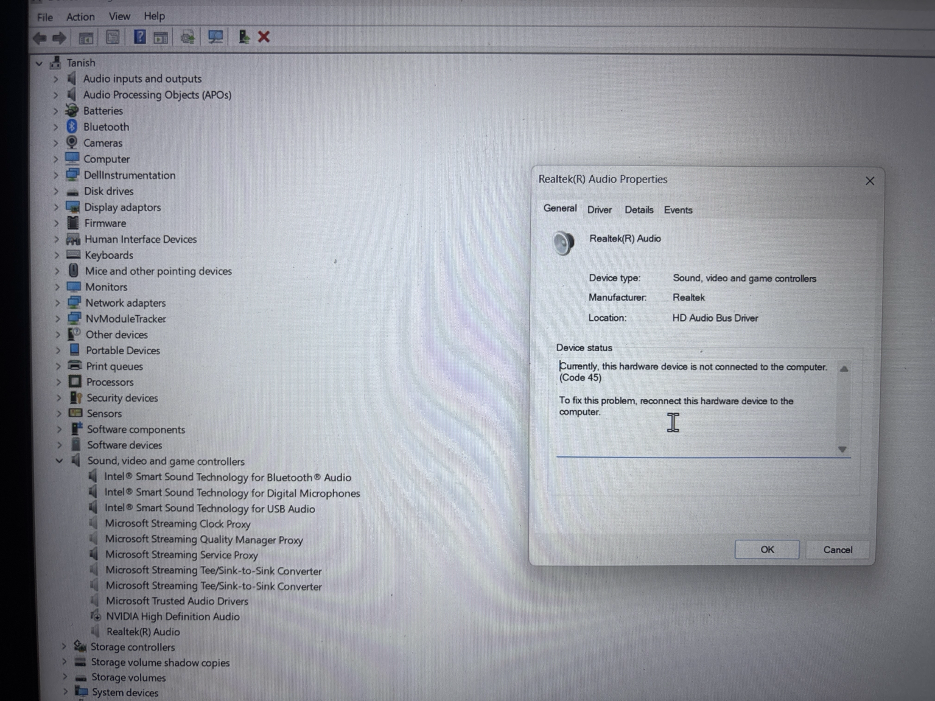Select Microsoft Streaming Clock Proxy
The image size is (935, 701).
click(178, 523)
